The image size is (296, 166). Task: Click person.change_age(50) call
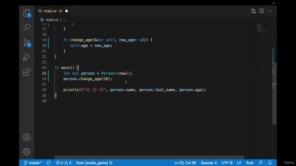click(x=87, y=79)
